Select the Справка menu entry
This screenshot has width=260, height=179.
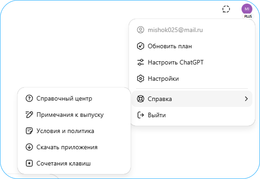[192, 99]
